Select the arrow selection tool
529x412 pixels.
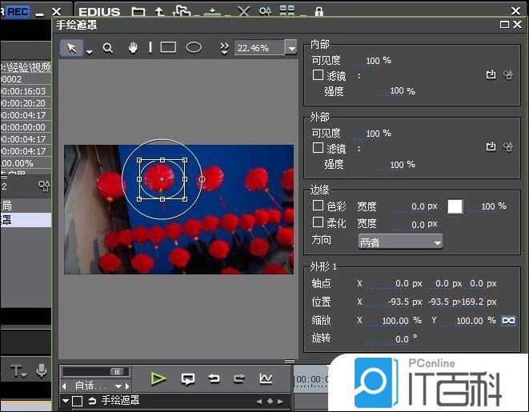pyautogui.click(x=72, y=48)
